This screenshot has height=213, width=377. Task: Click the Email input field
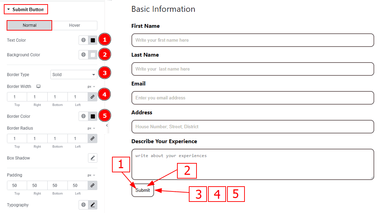click(253, 98)
